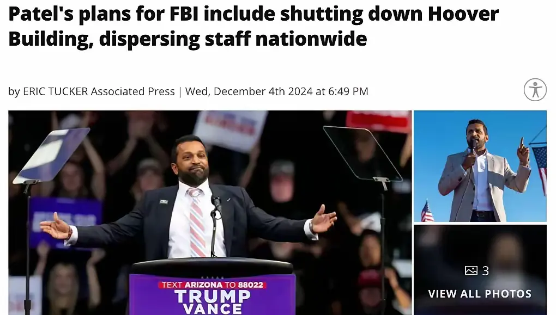This screenshot has width=556, height=315.
Task: Select VIEW ALL PHOTOS label
Action: (480, 294)
